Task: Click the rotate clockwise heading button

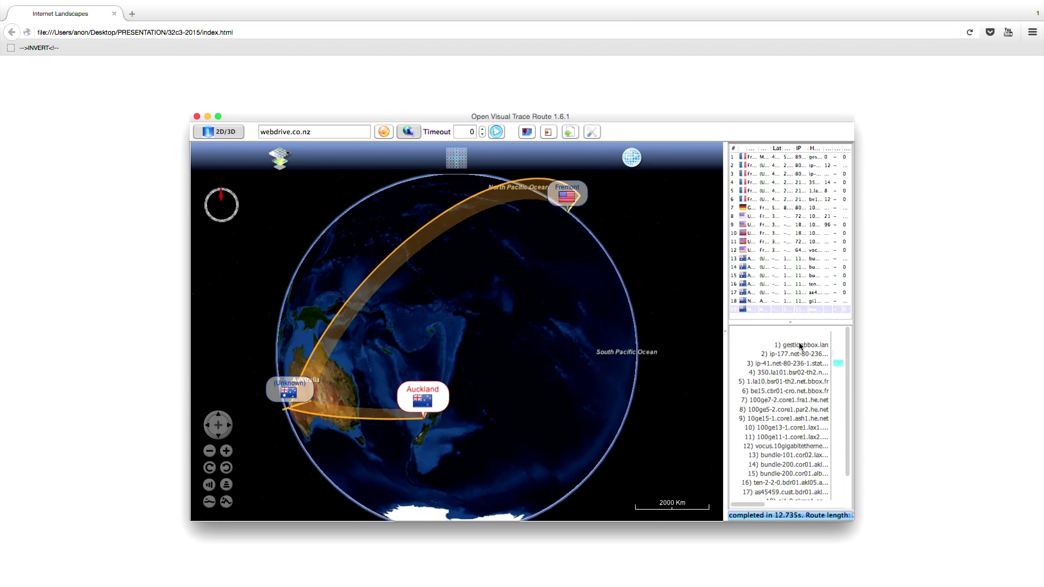Action: [x=210, y=467]
